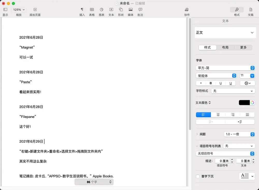Open the 插入 insert paragraph icon

click(82, 10)
